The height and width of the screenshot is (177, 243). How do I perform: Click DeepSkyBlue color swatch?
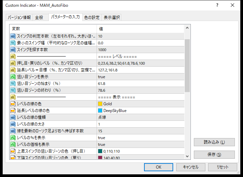pyautogui.click(x=100, y=111)
